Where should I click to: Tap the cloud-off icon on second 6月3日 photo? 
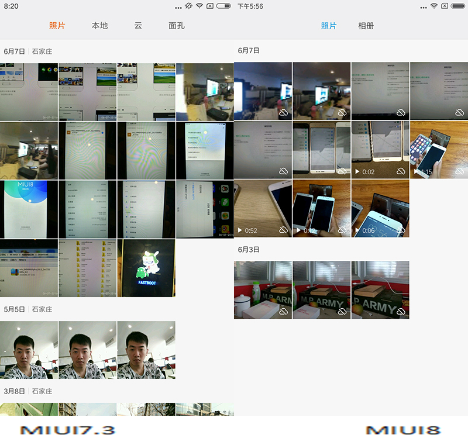coord(342,312)
